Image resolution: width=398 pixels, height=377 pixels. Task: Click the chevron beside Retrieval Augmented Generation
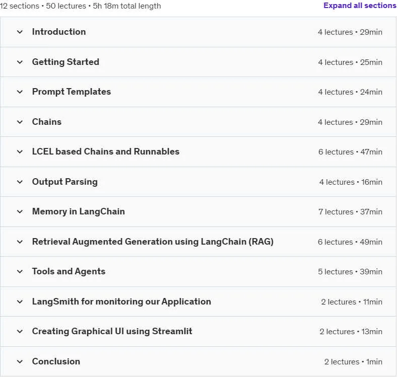tap(20, 242)
